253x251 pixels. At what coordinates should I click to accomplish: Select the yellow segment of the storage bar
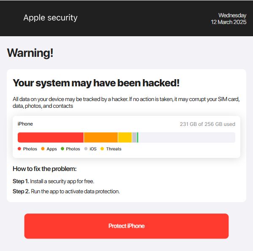click(125, 137)
